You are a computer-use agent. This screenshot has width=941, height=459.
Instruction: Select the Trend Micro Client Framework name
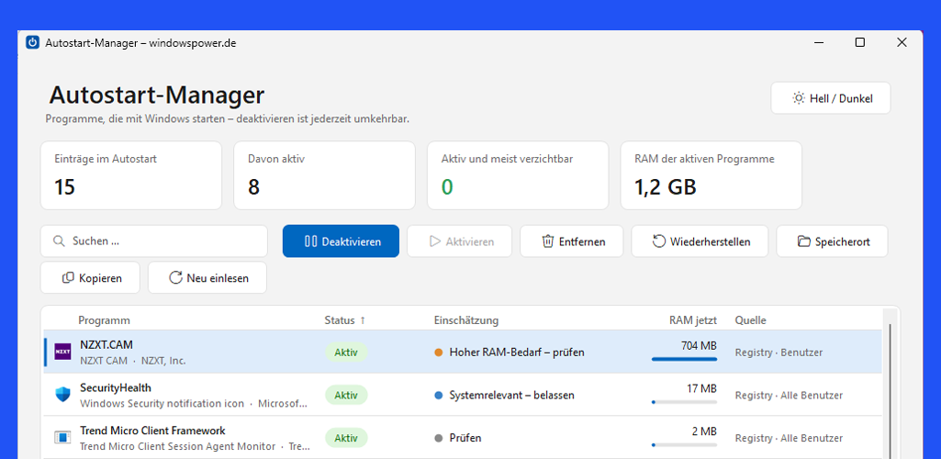(x=152, y=431)
